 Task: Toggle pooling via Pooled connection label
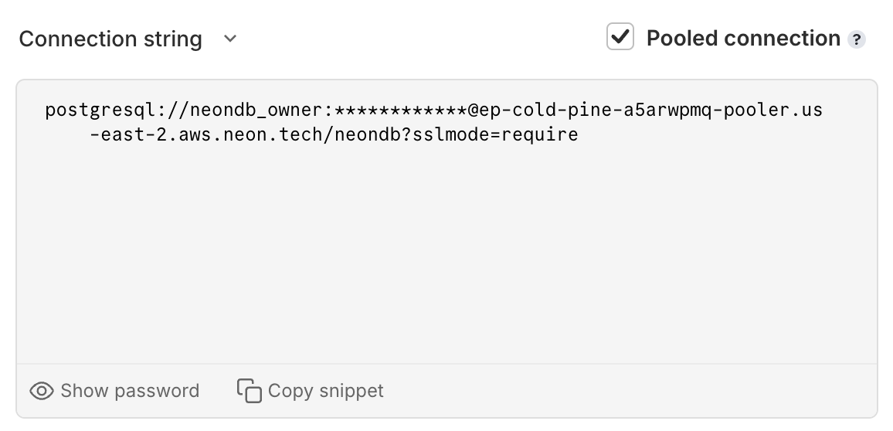(743, 38)
